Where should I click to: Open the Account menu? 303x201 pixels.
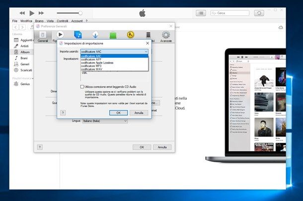click(77, 21)
